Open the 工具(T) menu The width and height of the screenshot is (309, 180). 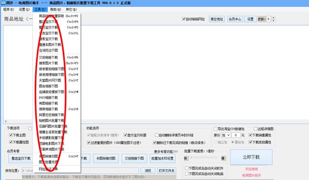pyautogui.click(x=40, y=9)
